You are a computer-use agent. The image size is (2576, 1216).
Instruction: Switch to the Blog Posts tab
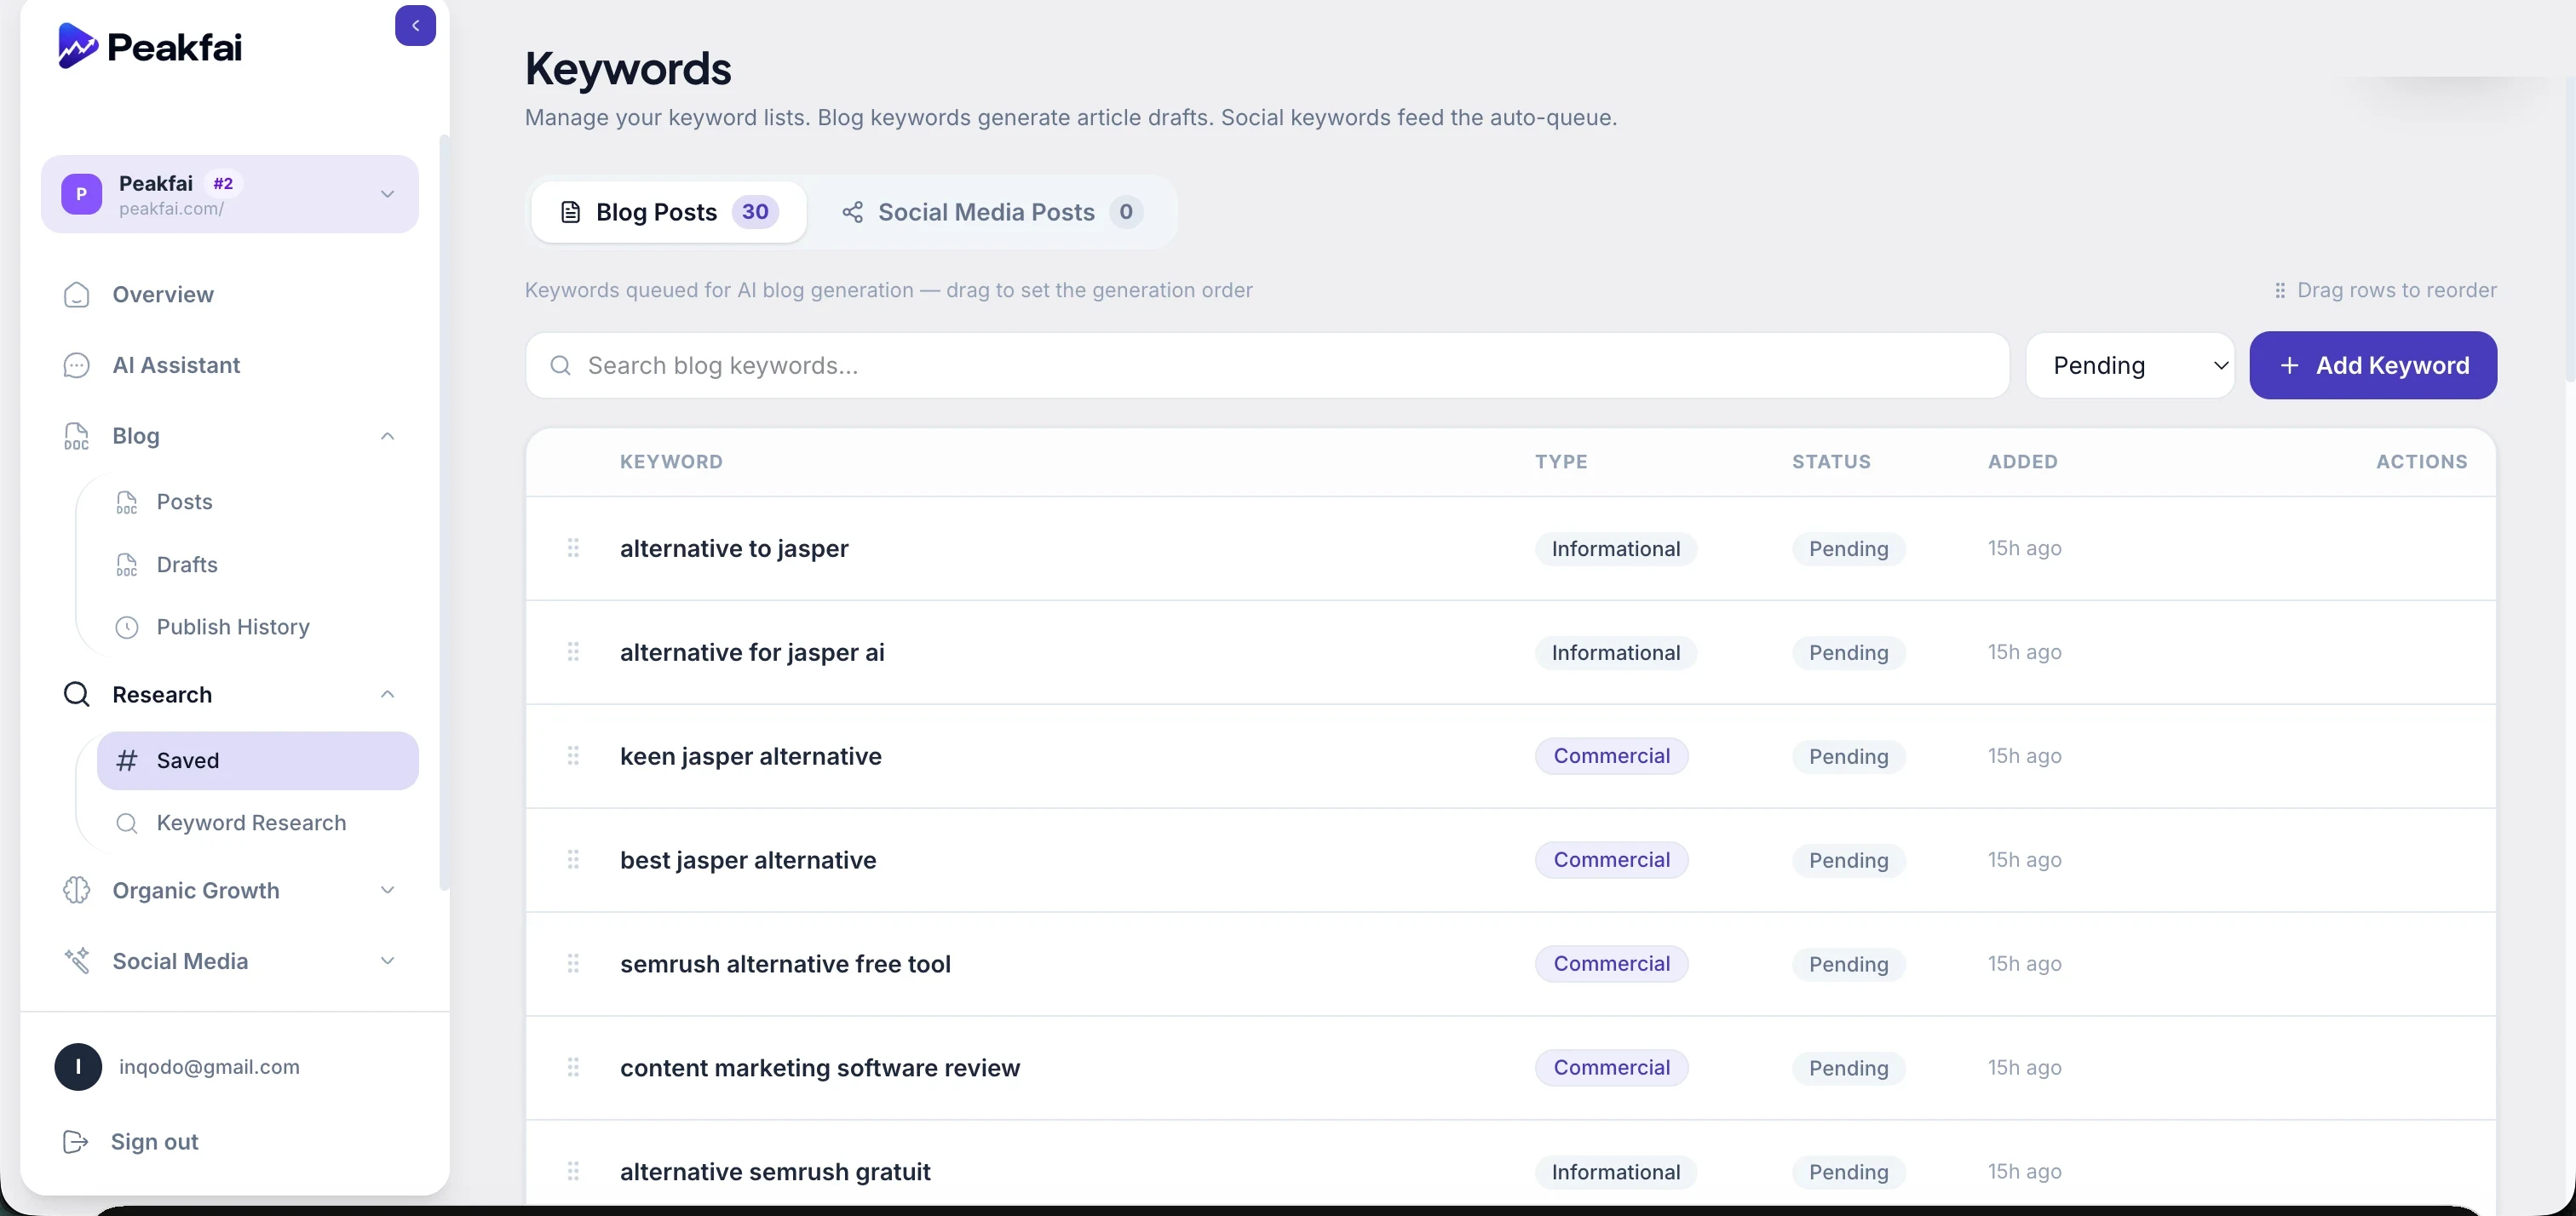tap(669, 212)
